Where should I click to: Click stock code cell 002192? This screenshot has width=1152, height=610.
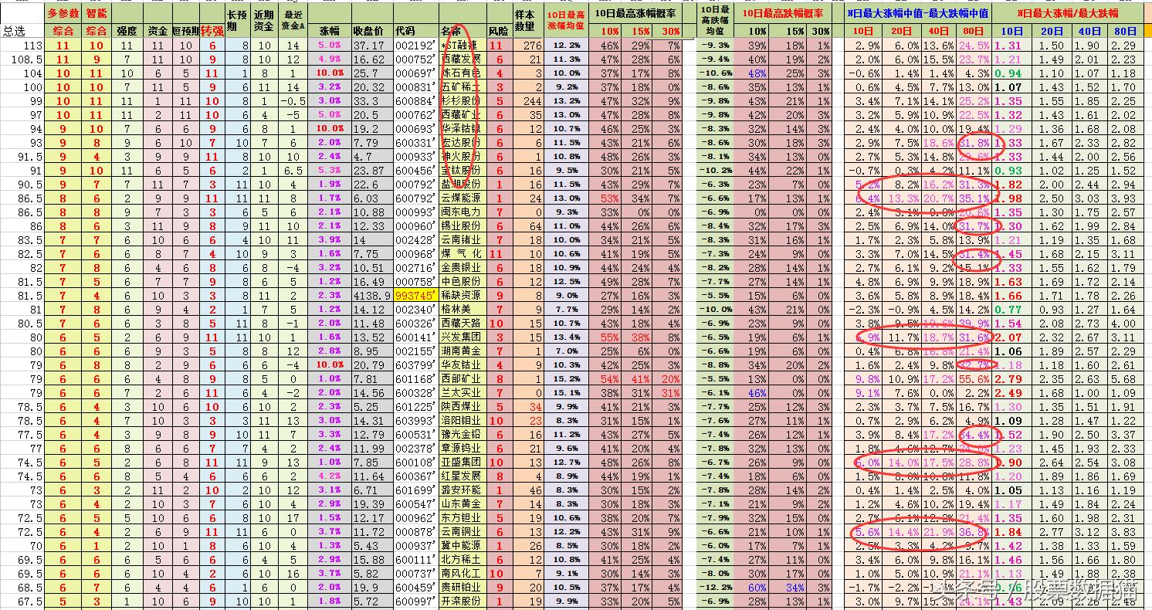pos(415,46)
